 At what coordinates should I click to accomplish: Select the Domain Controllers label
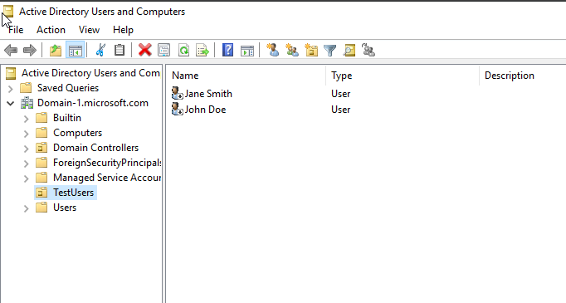pyautogui.click(x=95, y=148)
